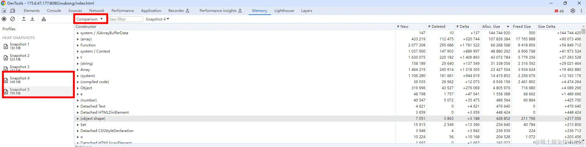The width and height of the screenshot is (586, 147).
Task: Toggle the device toolbar icon
Action: 13,11
